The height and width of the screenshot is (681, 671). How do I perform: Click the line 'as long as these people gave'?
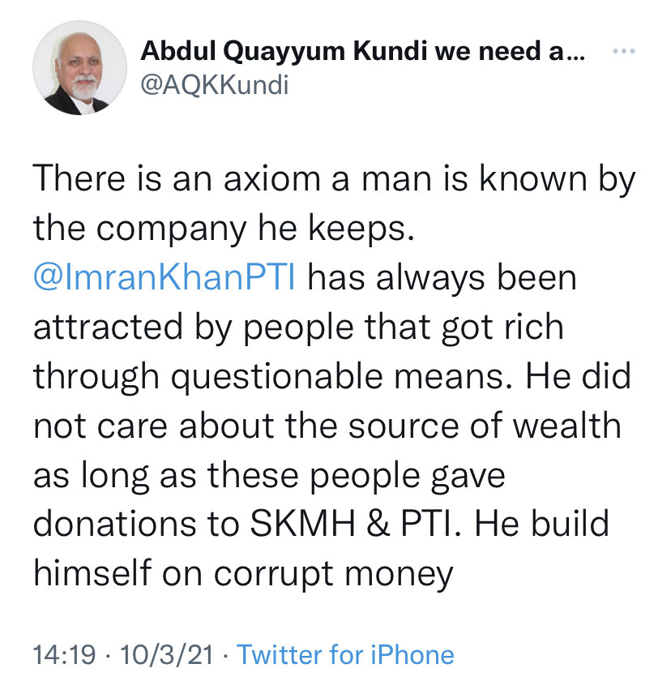click(269, 476)
